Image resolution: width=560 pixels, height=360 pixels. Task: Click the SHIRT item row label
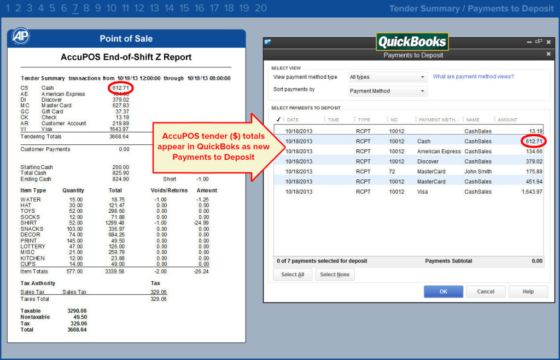(x=28, y=223)
